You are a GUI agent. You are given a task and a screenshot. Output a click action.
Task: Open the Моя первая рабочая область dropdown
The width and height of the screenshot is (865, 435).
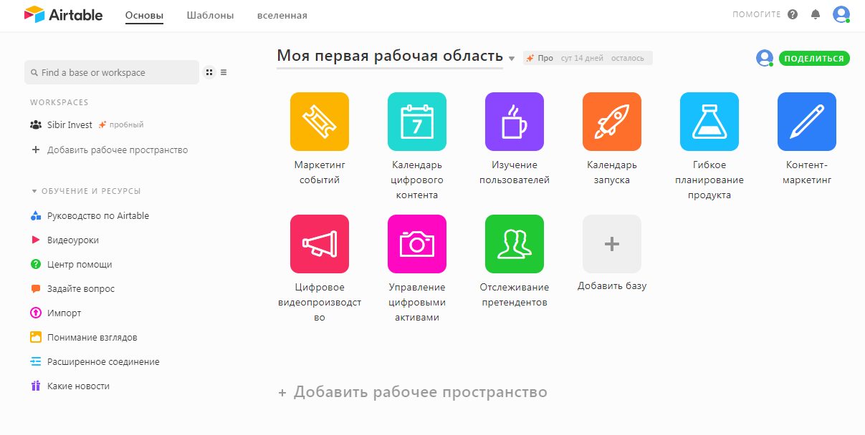(x=511, y=59)
